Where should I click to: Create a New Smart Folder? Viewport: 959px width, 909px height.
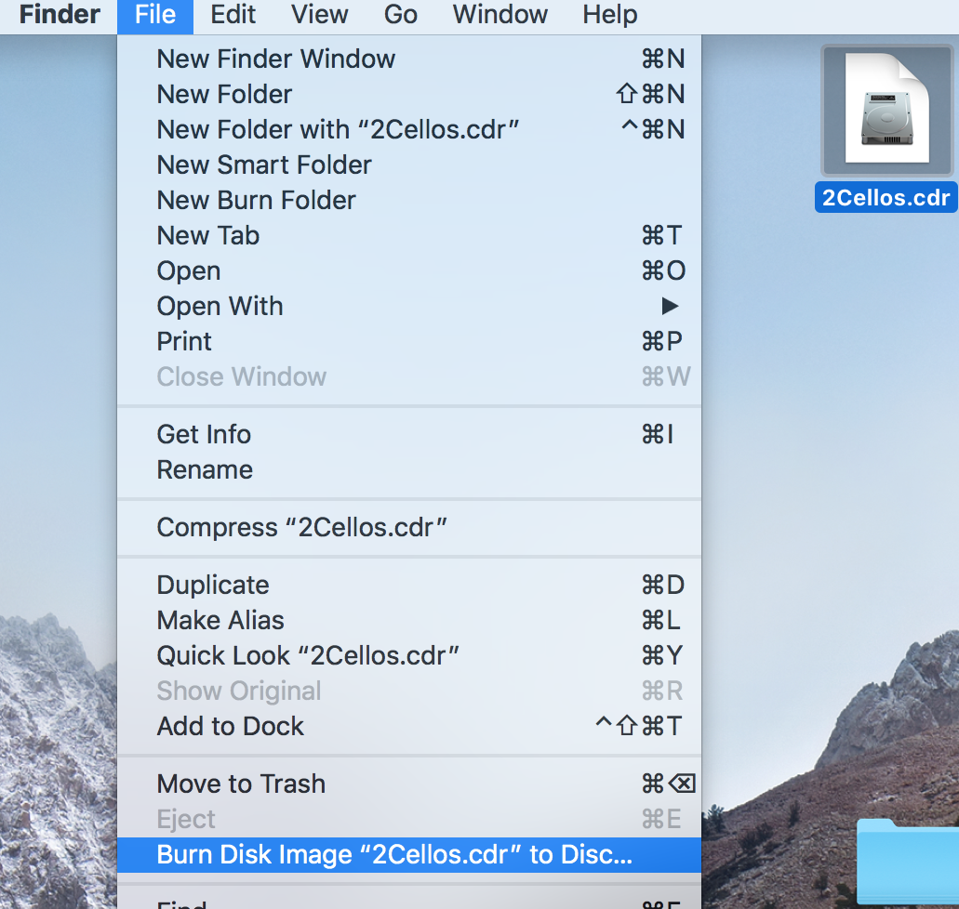409,165
